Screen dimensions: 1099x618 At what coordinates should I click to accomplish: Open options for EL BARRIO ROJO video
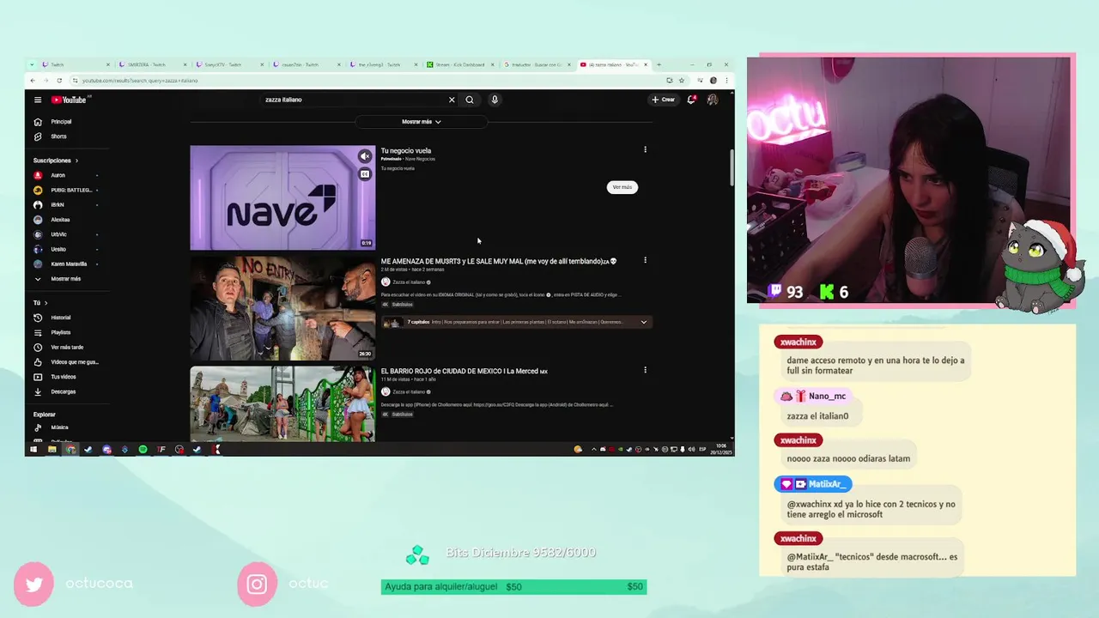point(646,370)
